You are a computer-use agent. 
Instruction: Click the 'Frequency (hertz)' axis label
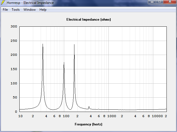tap(88, 124)
